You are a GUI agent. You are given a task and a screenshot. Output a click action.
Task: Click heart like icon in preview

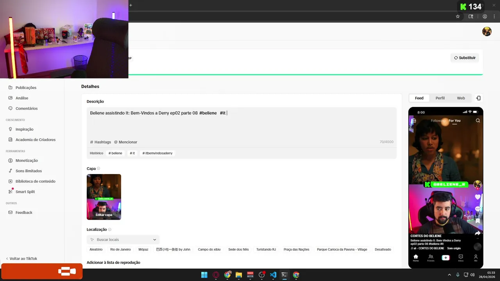477,197
